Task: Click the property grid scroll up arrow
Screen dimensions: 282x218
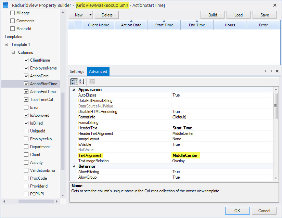Action: 276,89
